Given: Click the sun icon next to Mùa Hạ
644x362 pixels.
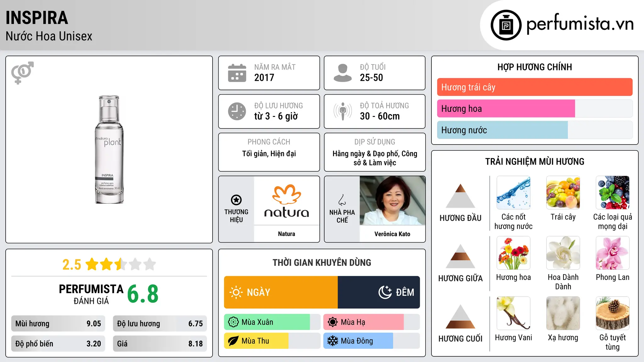Looking at the screenshot, I should [333, 322].
